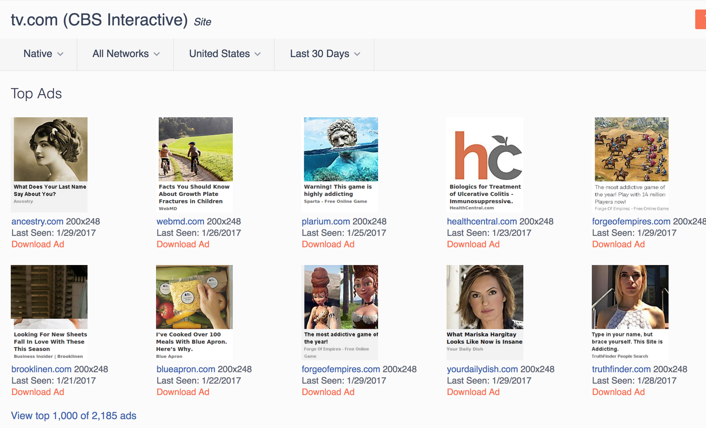View top 1,000 of 2,185 ads

pos(74,416)
